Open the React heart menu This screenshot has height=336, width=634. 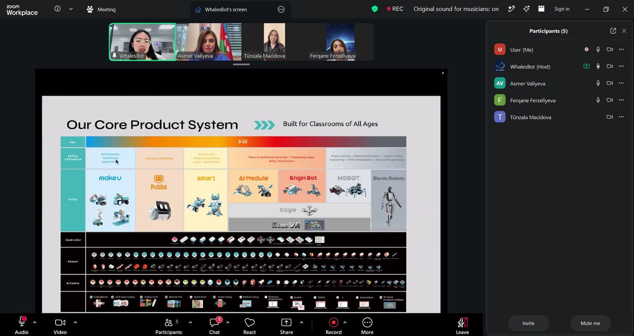250,326
